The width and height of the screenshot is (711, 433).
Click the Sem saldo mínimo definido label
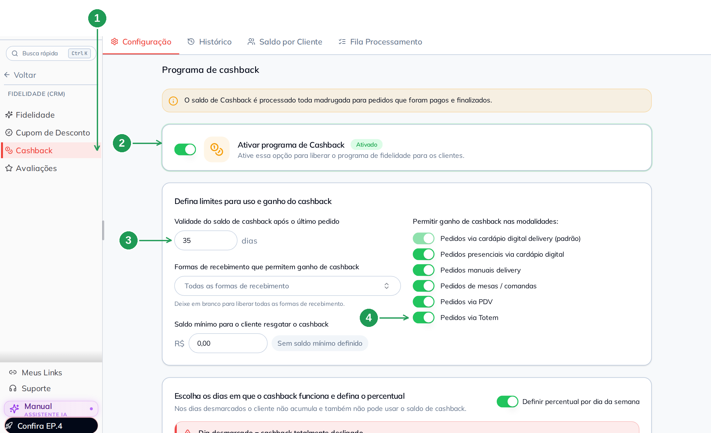pos(320,343)
